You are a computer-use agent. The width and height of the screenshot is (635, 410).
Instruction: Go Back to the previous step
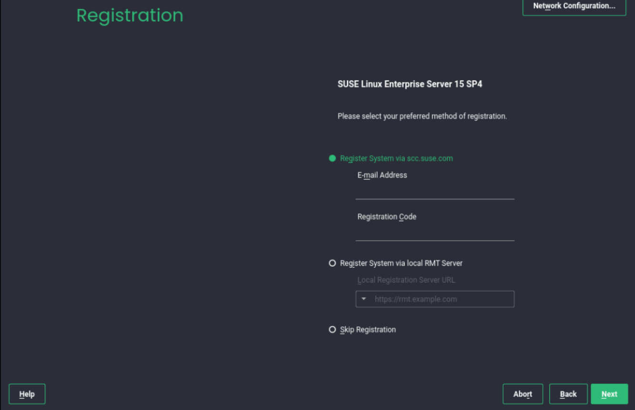click(568, 394)
